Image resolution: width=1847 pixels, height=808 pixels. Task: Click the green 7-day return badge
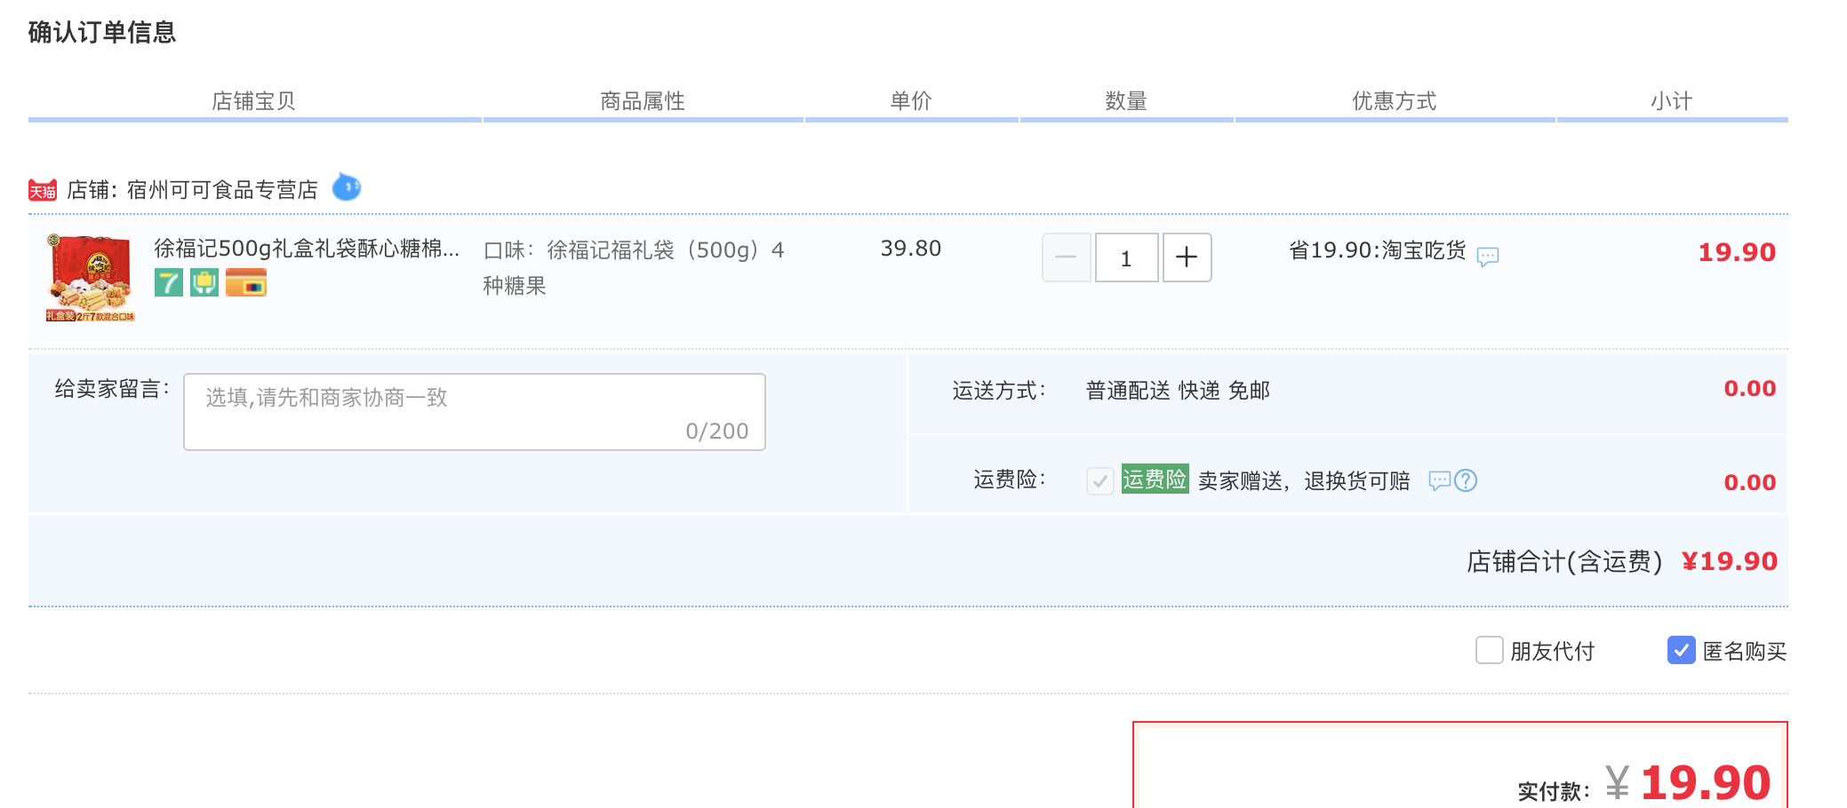pyautogui.click(x=169, y=283)
